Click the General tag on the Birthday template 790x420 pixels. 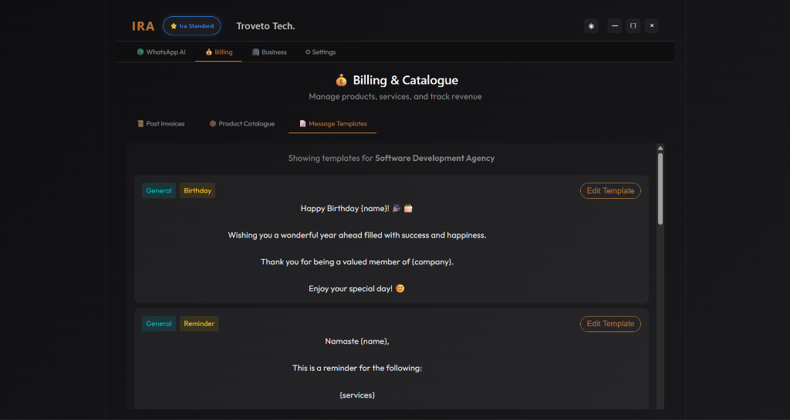coord(159,191)
